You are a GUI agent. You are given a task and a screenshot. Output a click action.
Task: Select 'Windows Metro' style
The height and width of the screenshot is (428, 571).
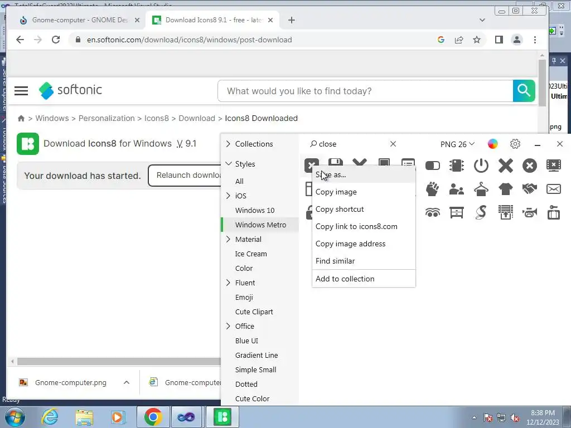[261, 225]
